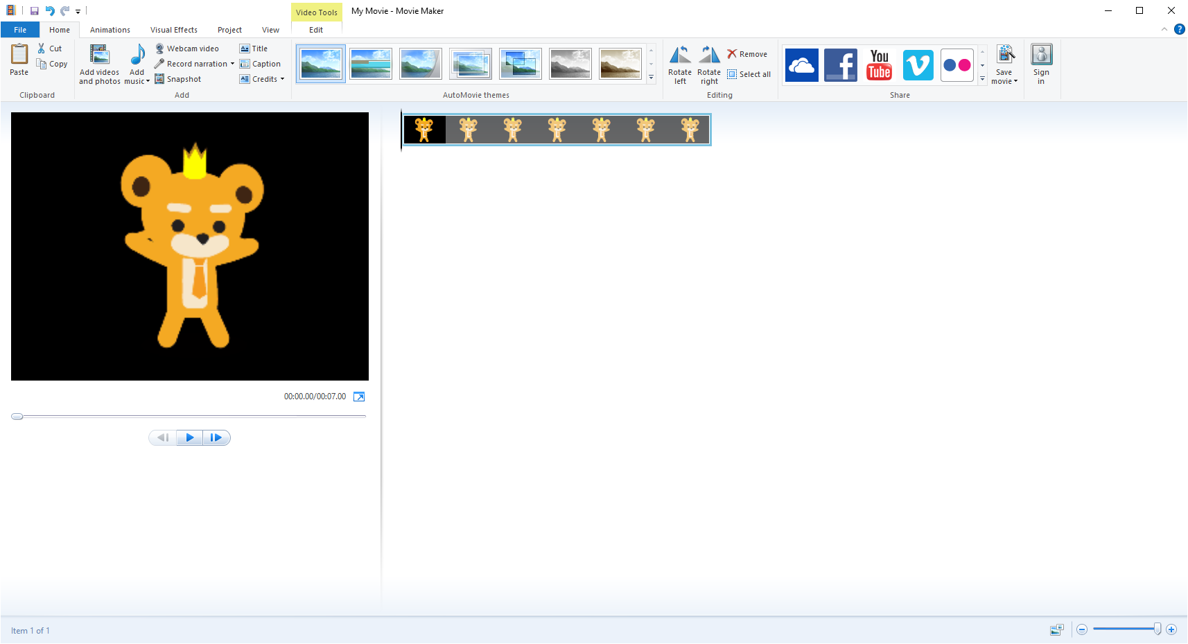Share movie to YouTube
Screen dimensions: 1188x644
(879, 65)
